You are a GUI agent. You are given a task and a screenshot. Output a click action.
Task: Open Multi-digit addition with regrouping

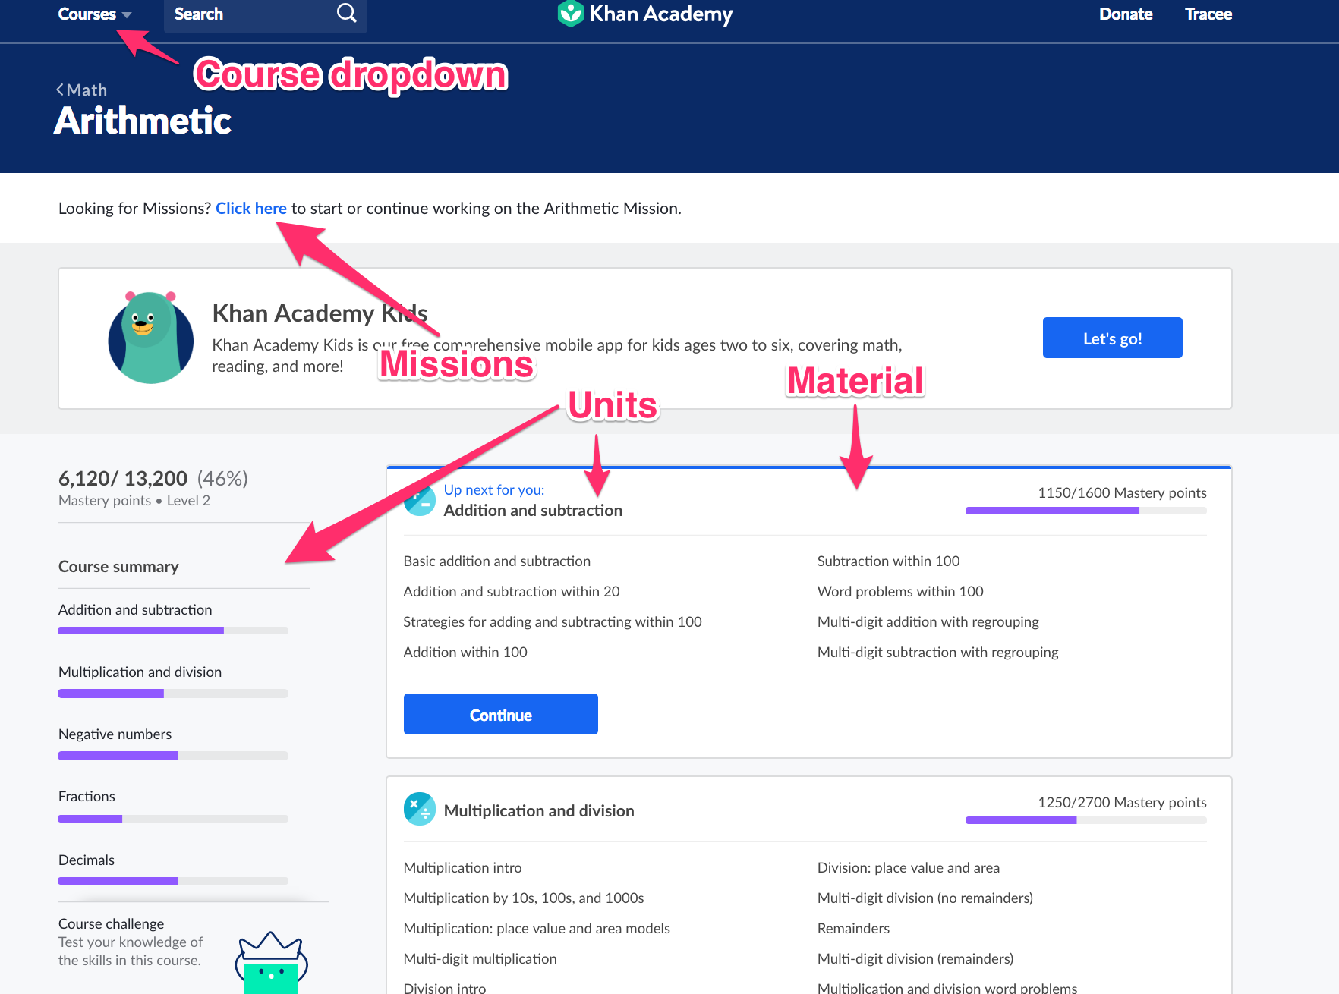[928, 621]
